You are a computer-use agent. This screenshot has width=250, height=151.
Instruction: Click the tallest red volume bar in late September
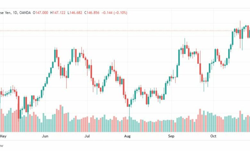(x=200, y=120)
